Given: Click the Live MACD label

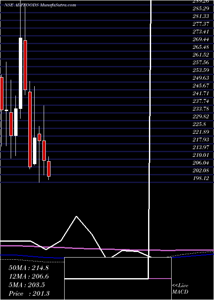Looking at the screenshot, I should pos(180,289).
